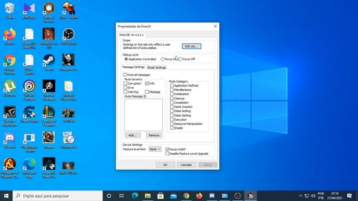
Task: Check the Cleanup category checkbox
Action: (x=172, y=98)
